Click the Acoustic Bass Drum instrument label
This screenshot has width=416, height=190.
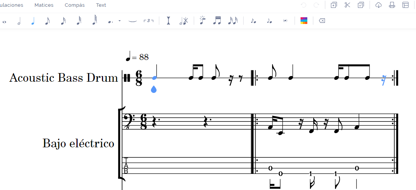(x=64, y=78)
